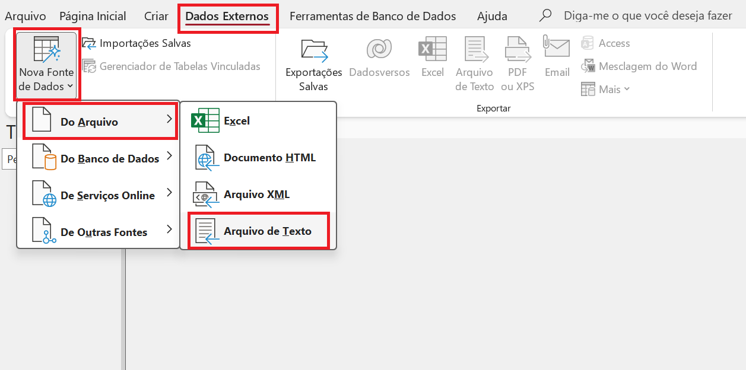Open Exportações Salvas
Viewport: 746px width, 370px height.
(314, 63)
